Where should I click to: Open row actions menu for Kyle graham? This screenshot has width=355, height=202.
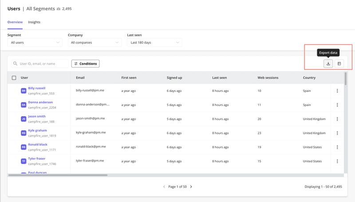[x=337, y=133]
